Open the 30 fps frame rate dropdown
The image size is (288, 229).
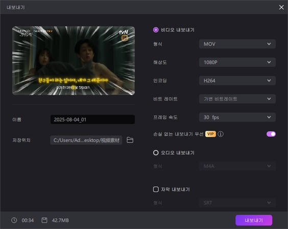coord(237,117)
